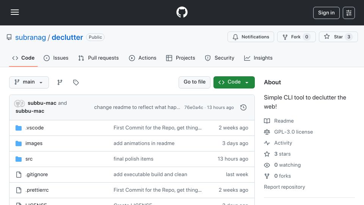Click the .vscode folder icon
The height and width of the screenshot is (205, 364).
(x=19, y=128)
